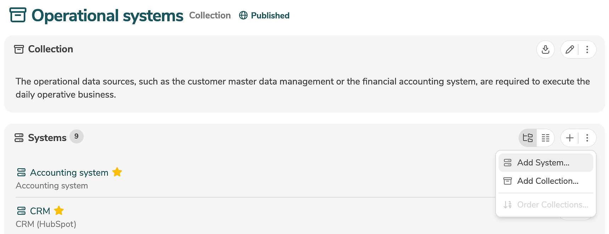Choose Add Collection... menu entry
This screenshot has width=609, height=234.
pos(547,181)
